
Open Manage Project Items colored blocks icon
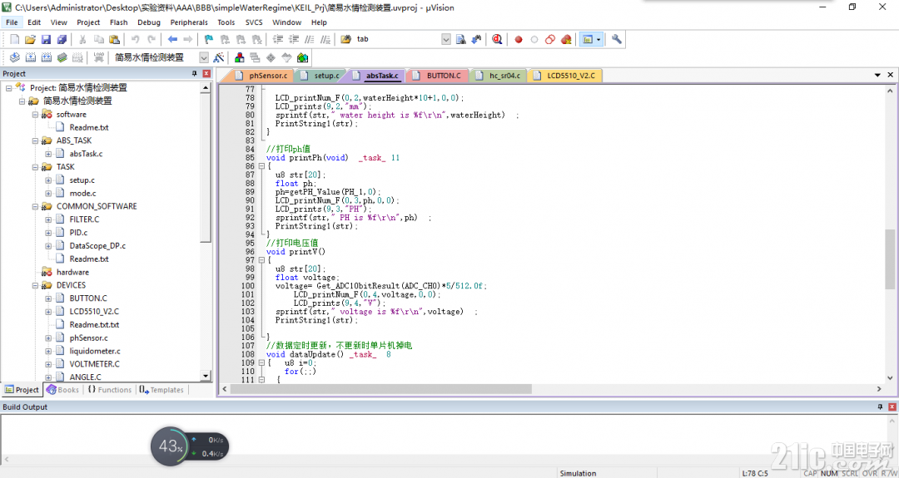tap(240, 58)
